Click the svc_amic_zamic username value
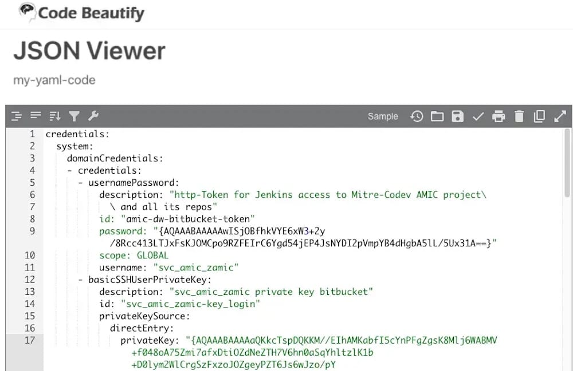This screenshot has width=573, height=371. pyautogui.click(x=197, y=267)
